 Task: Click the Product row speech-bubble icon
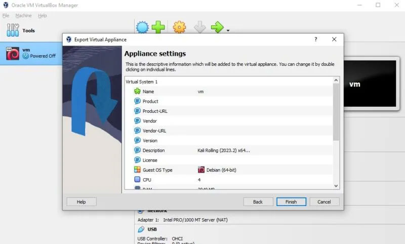(137, 101)
